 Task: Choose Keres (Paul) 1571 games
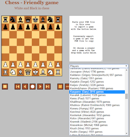pyautogui.click(x=97, y=99)
